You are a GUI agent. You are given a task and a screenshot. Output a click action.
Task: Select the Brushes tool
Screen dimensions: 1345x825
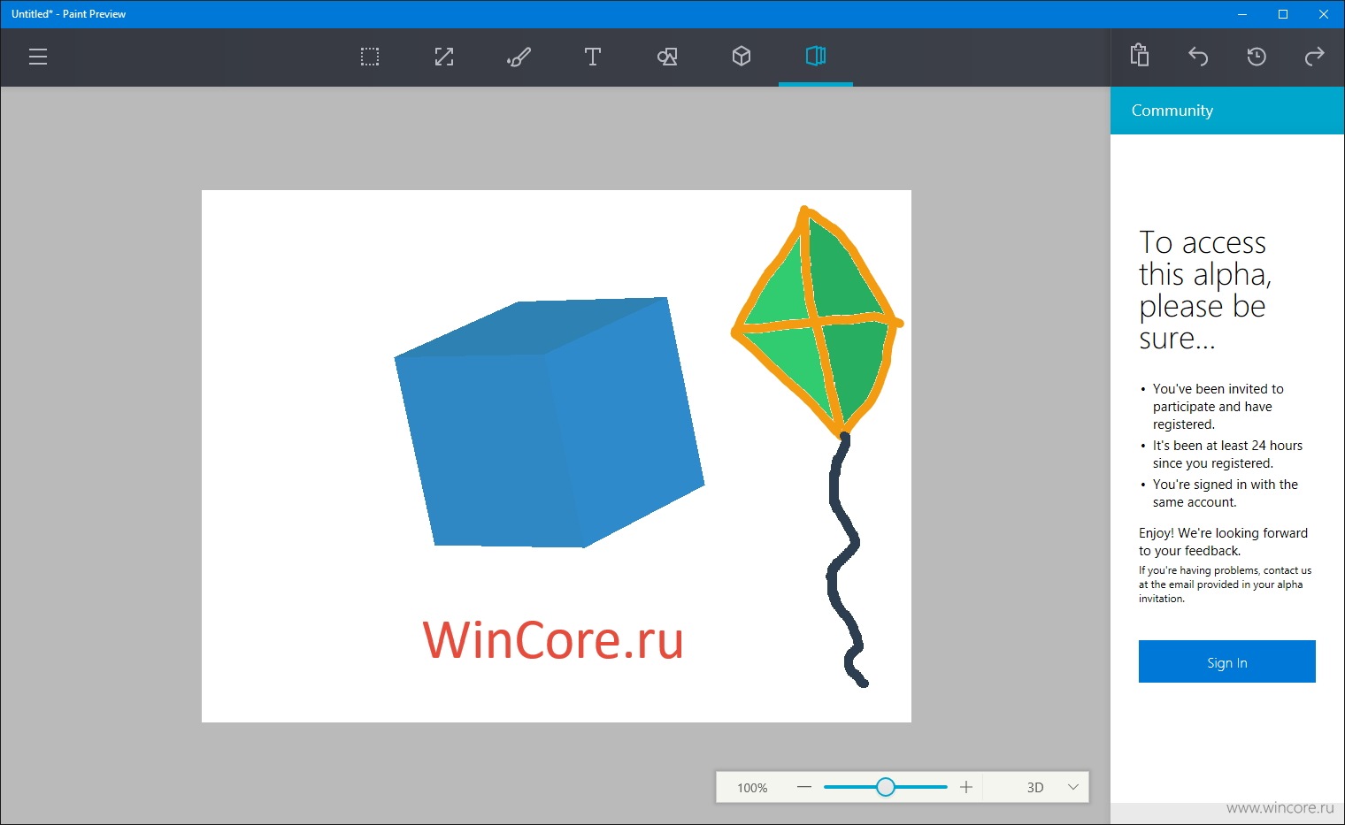519,57
